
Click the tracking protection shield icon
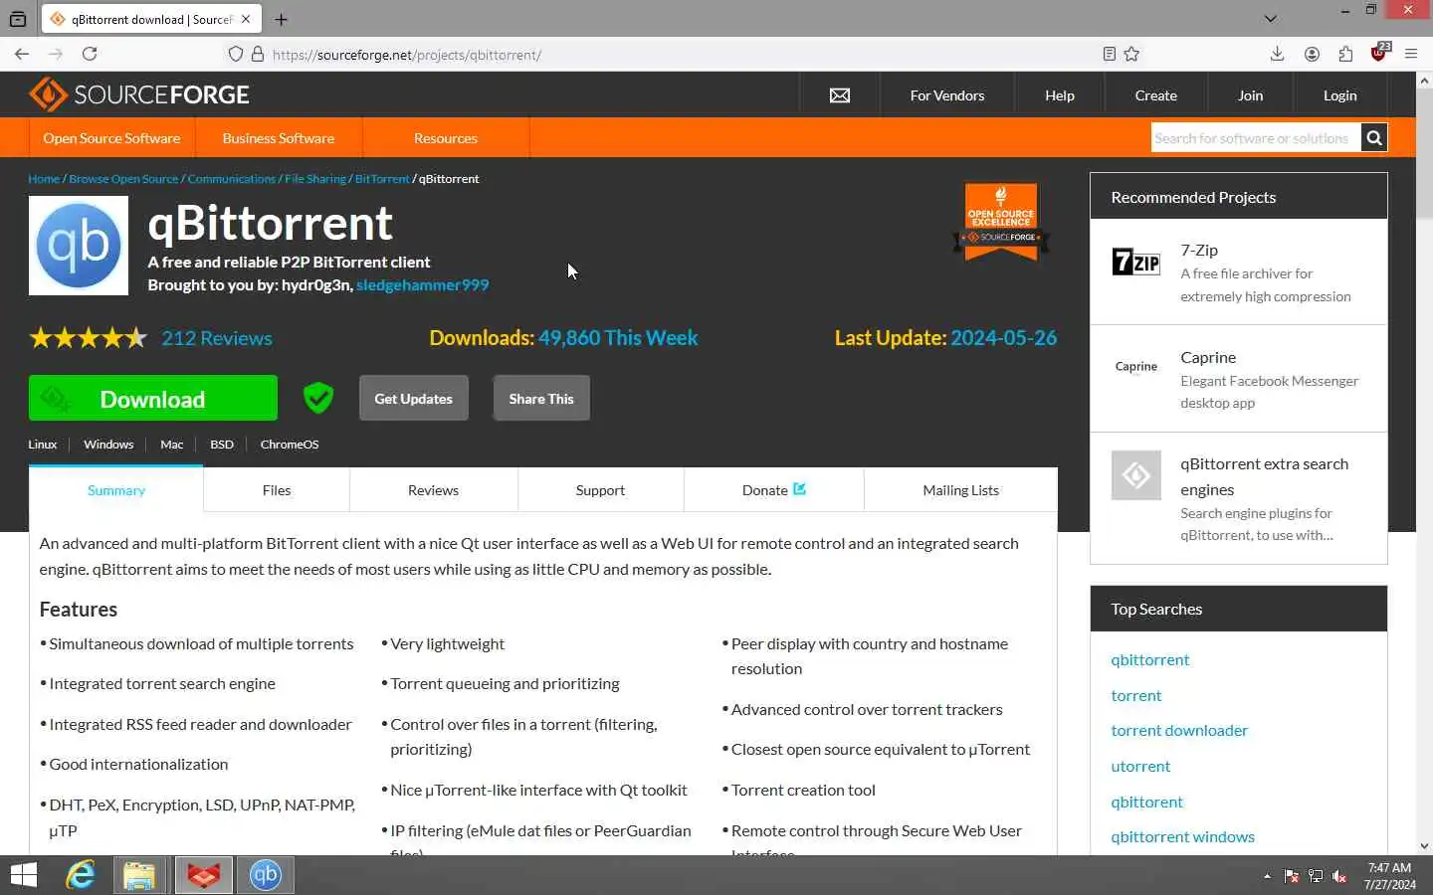pyautogui.click(x=235, y=55)
